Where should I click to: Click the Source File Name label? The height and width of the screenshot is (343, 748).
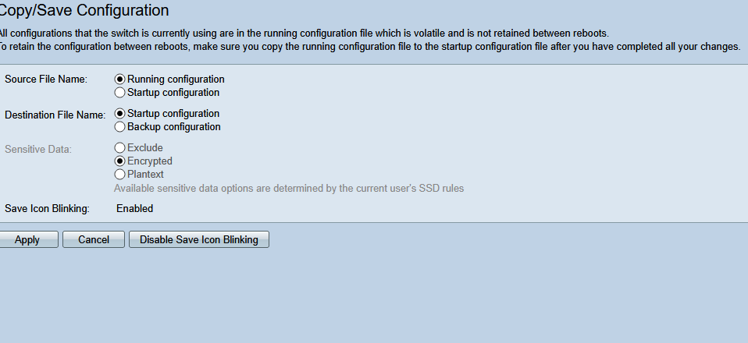[x=46, y=80]
